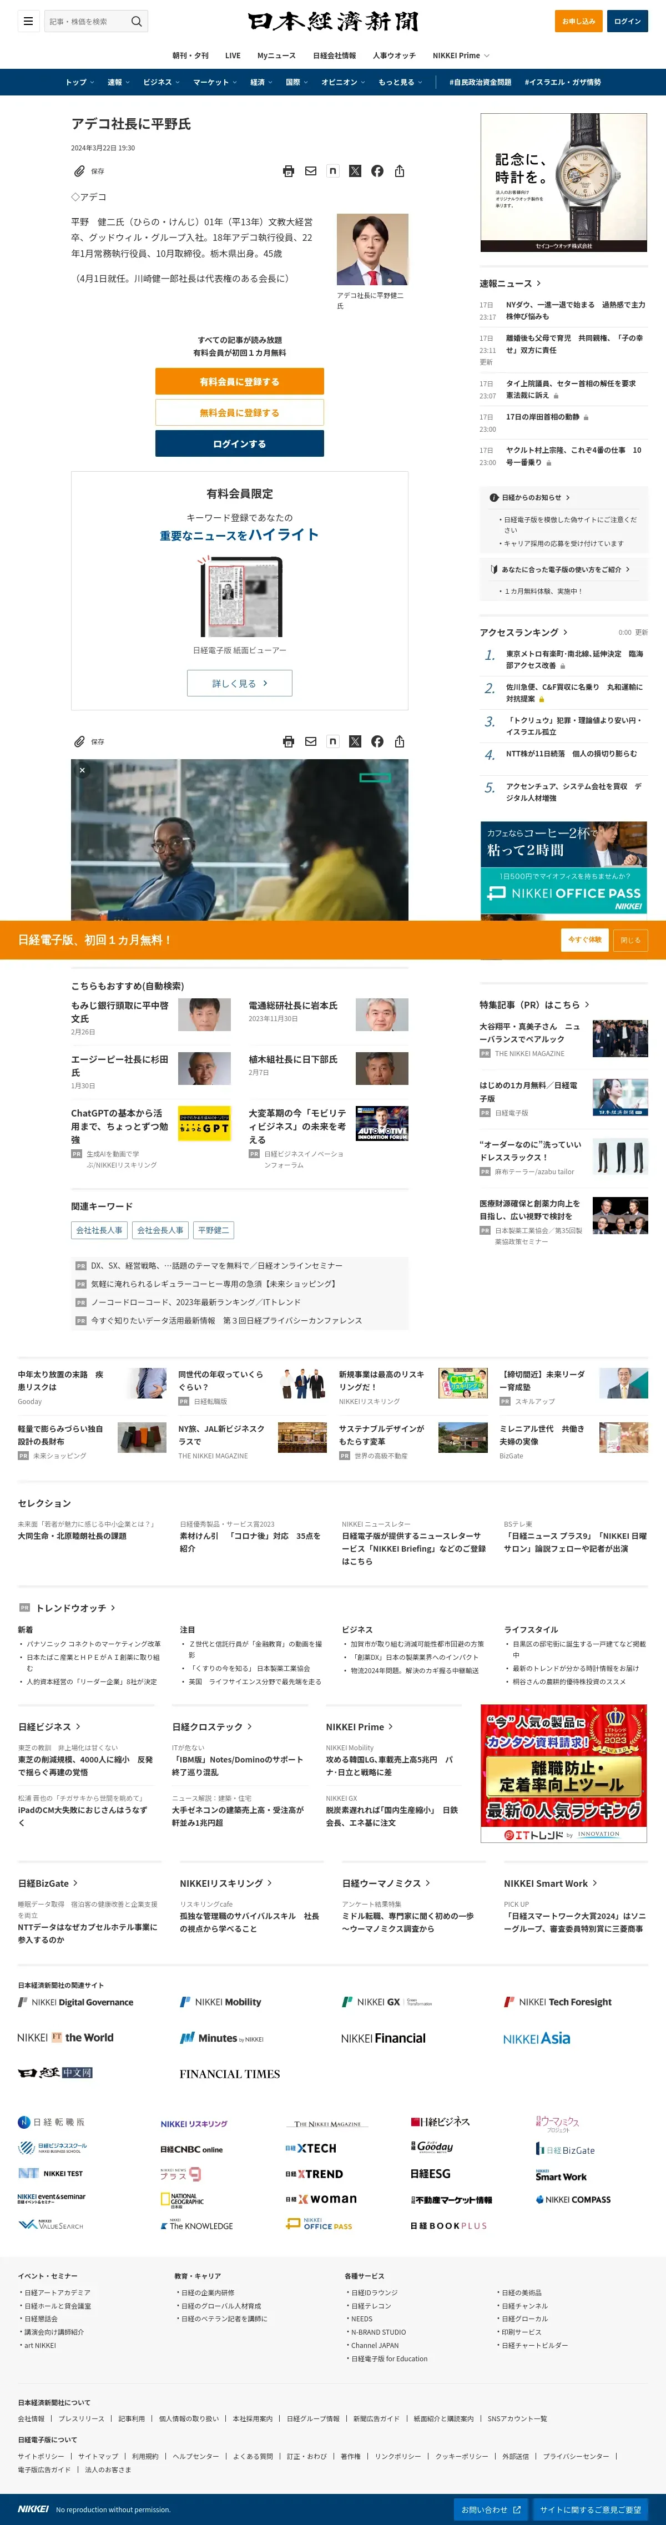
Task: Open the 朝刊・夕刊 menu item
Action: click(190, 56)
